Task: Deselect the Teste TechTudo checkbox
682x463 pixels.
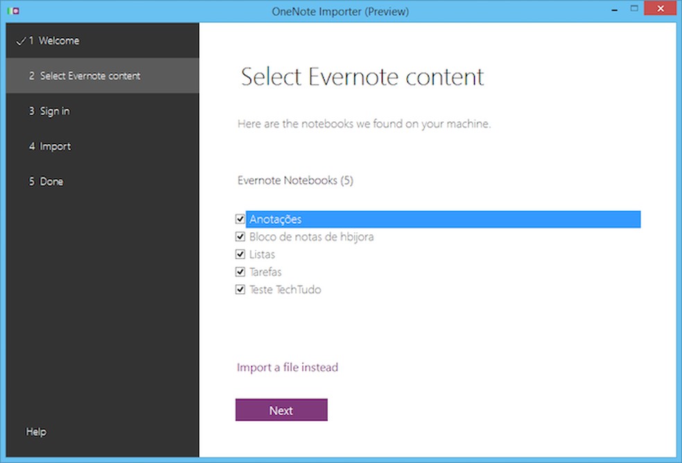Action: (240, 290)
